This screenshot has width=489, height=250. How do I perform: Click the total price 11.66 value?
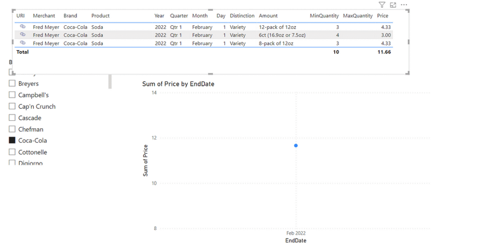(384, 52)
